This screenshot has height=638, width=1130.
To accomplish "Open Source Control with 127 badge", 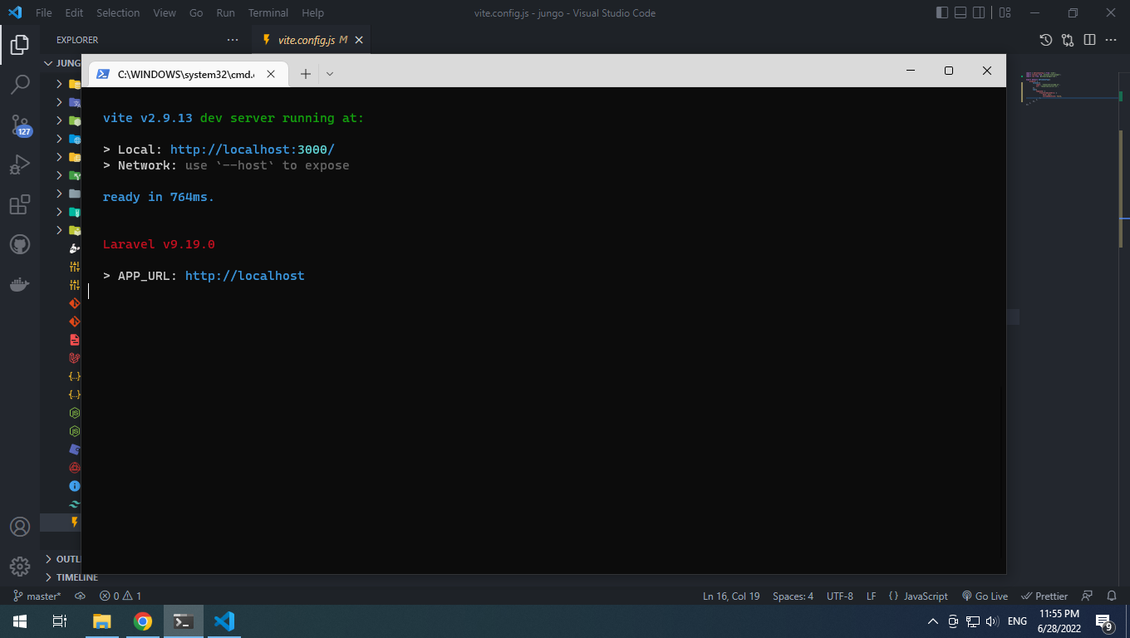I will (20, 125).
